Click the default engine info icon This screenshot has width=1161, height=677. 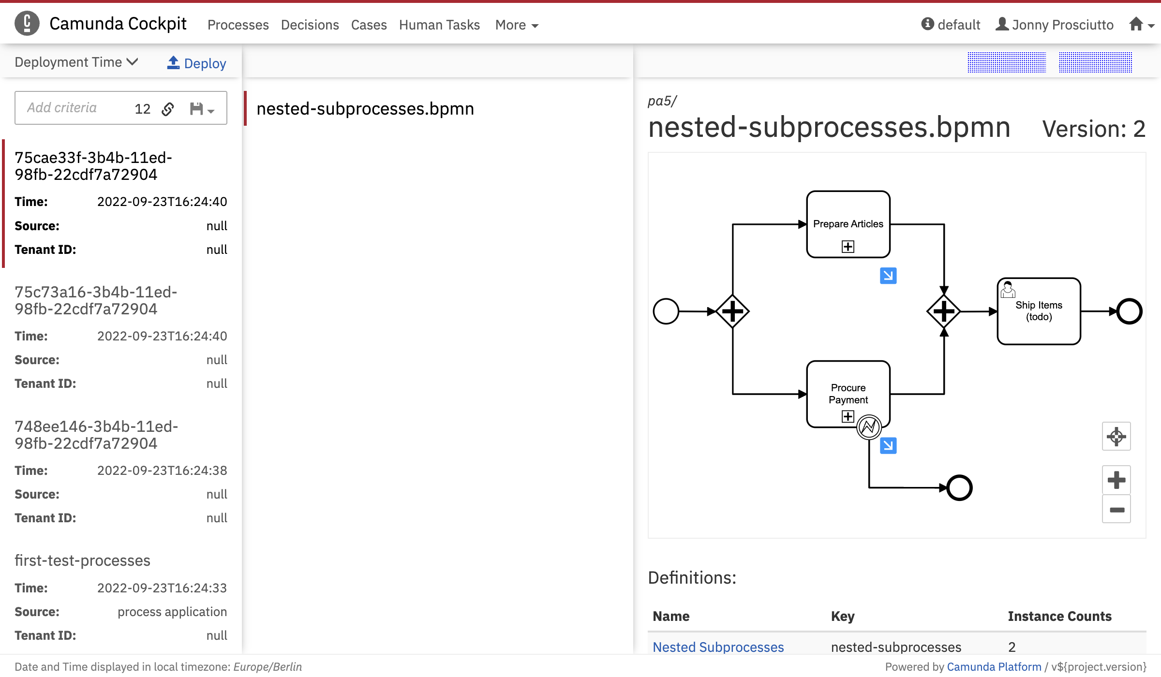pos(927,24)
